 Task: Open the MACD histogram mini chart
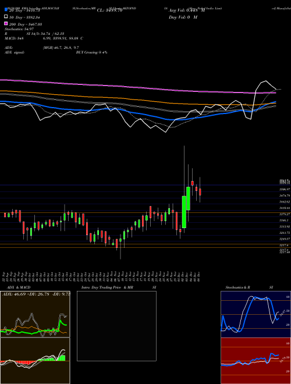(x=35, y=361)
